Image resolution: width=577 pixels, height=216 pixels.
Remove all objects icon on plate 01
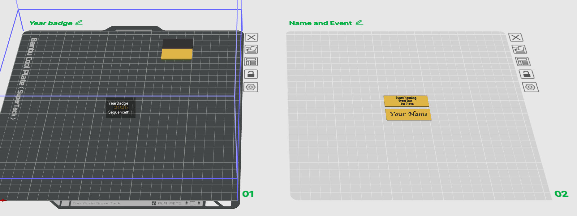(251, 37)
